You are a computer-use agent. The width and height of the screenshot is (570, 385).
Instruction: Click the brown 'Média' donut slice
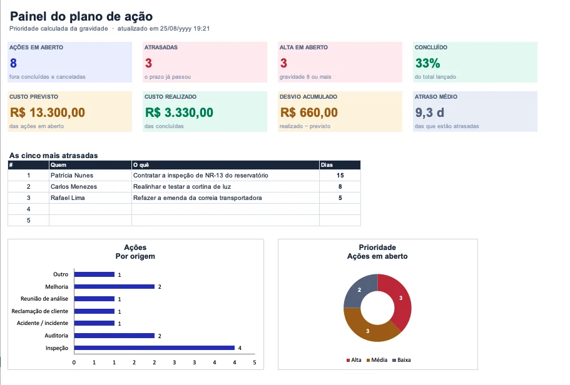tap(367, 331)
